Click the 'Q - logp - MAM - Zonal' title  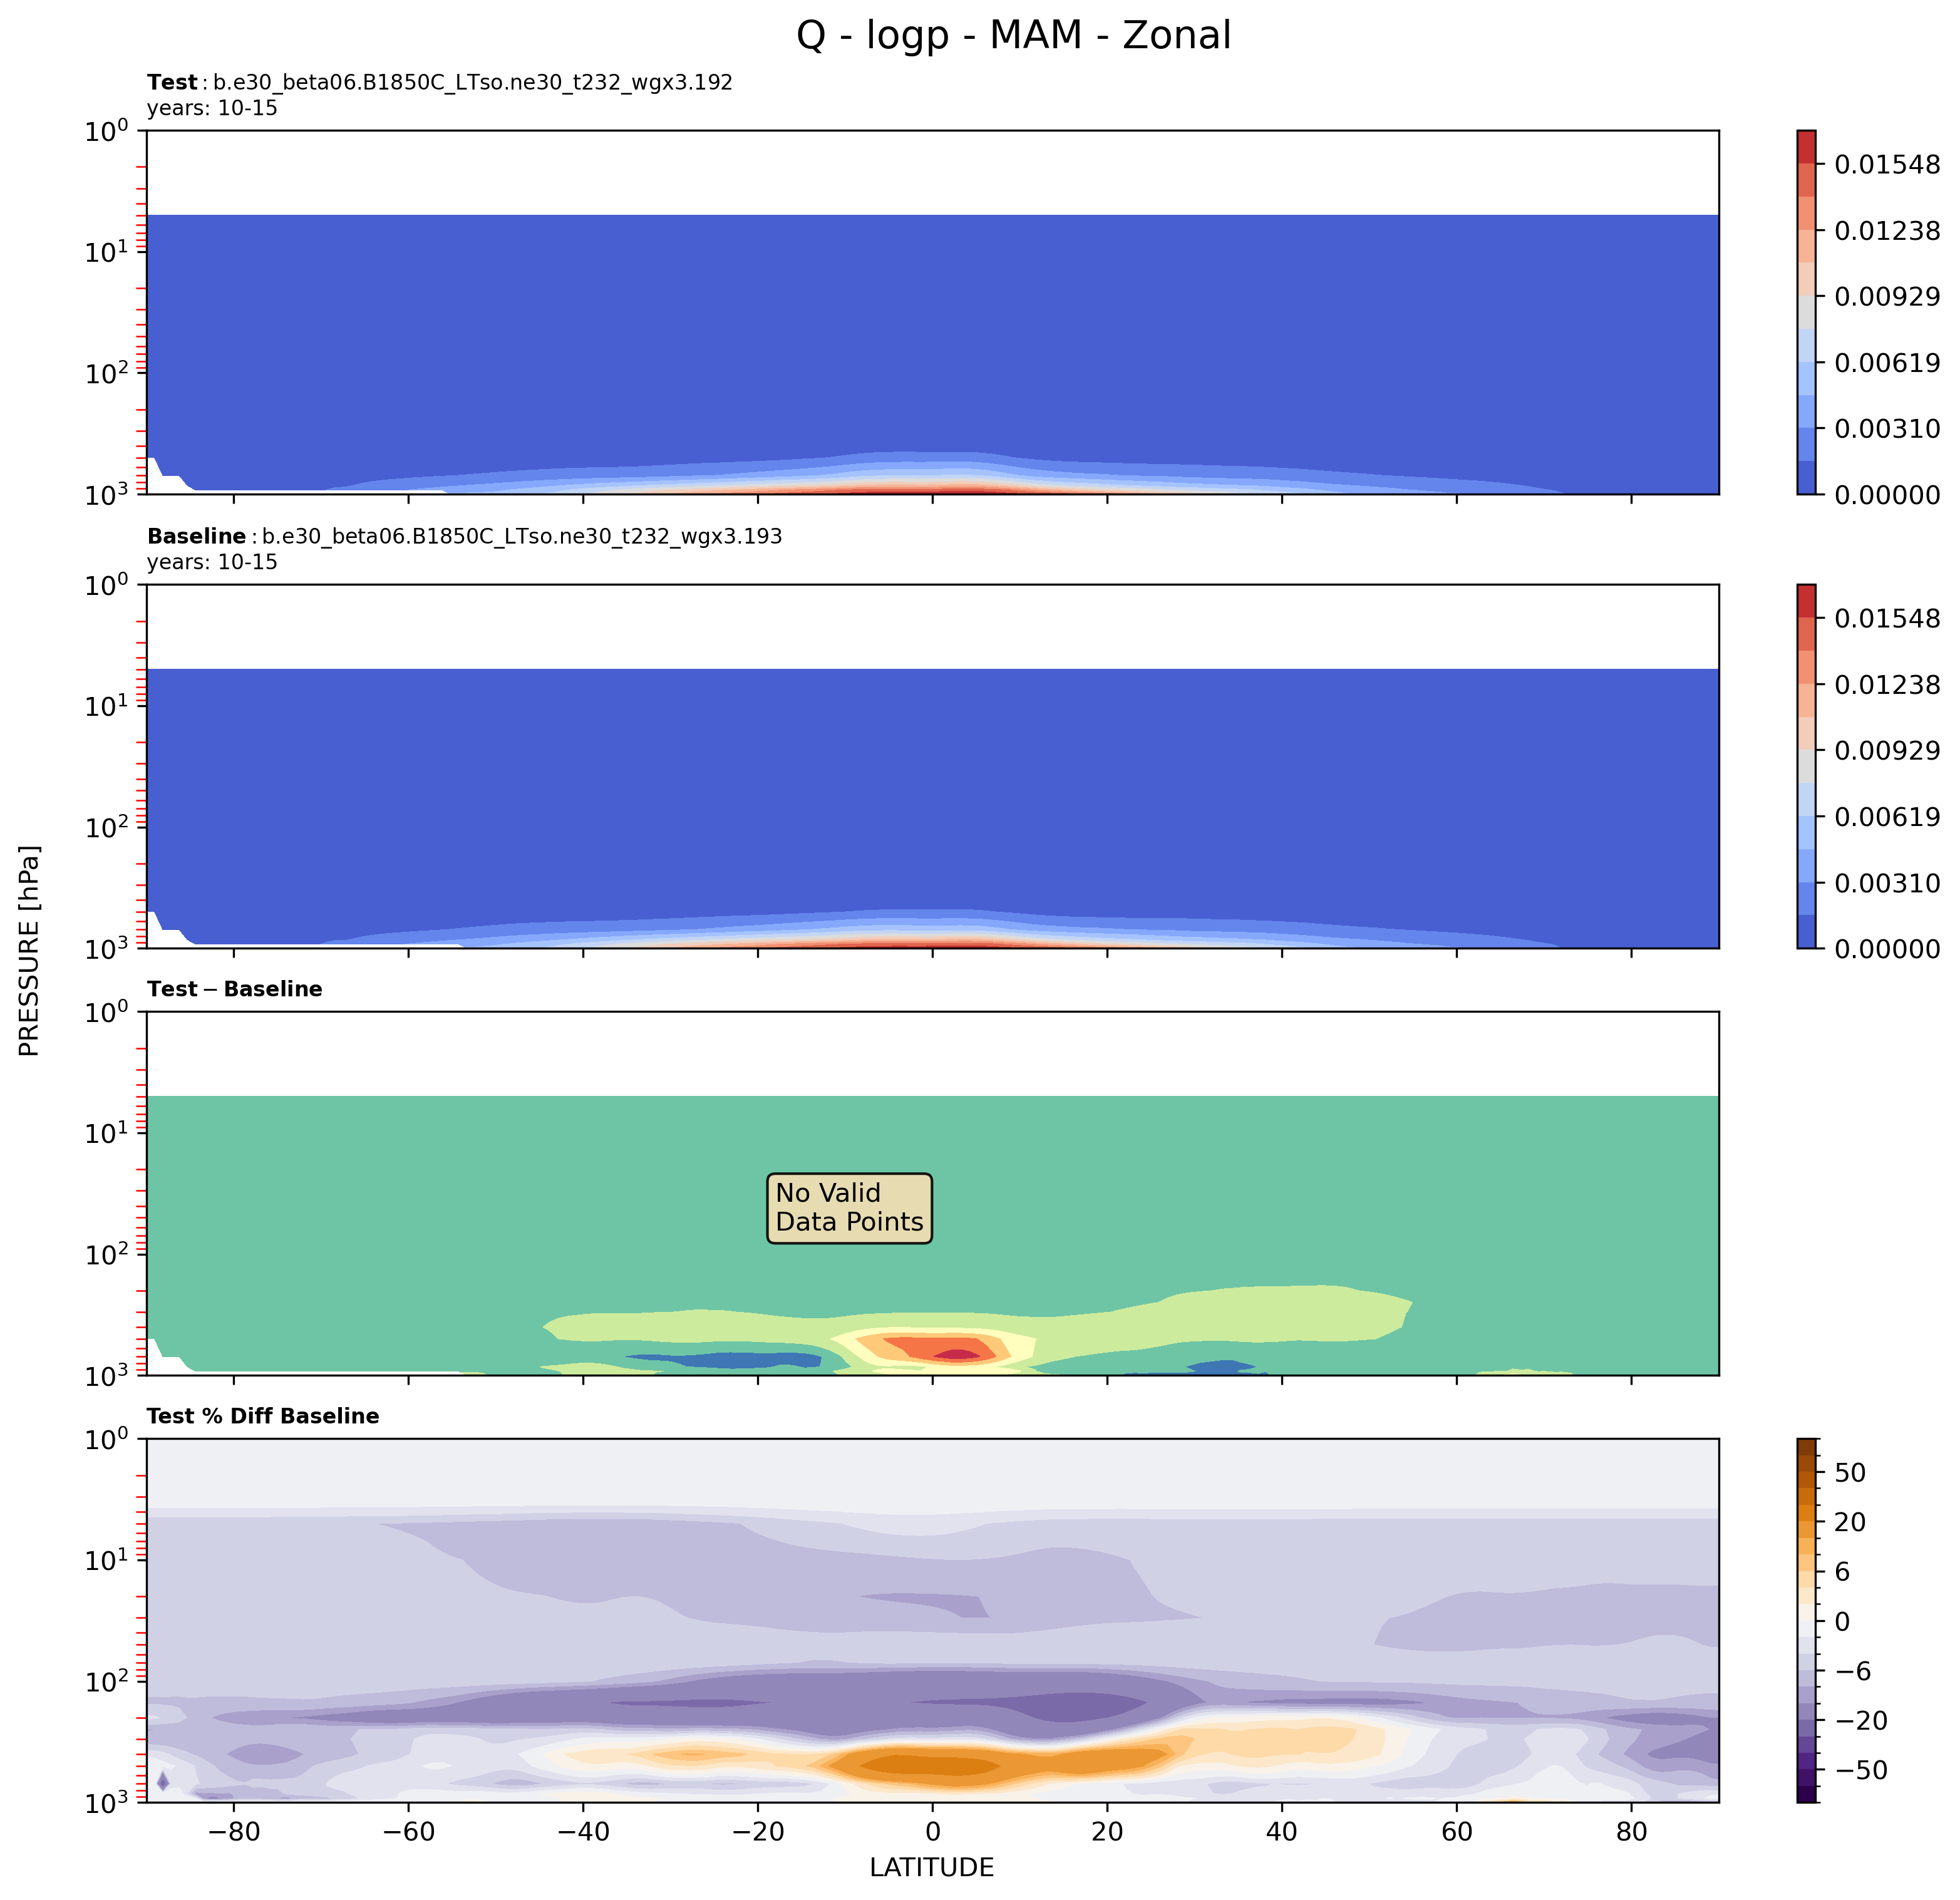[x=1013, y=36]
